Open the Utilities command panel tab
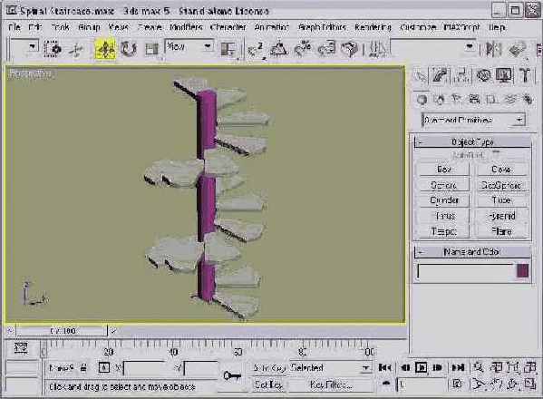543x399 pixels. (x=525, y=75)
